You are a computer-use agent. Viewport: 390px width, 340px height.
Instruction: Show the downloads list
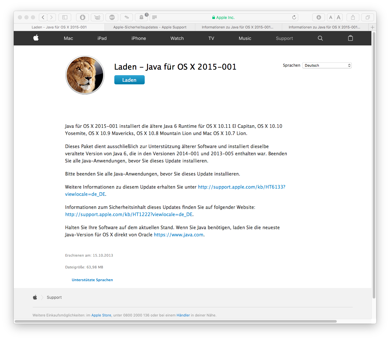click(x=318, y=17)
